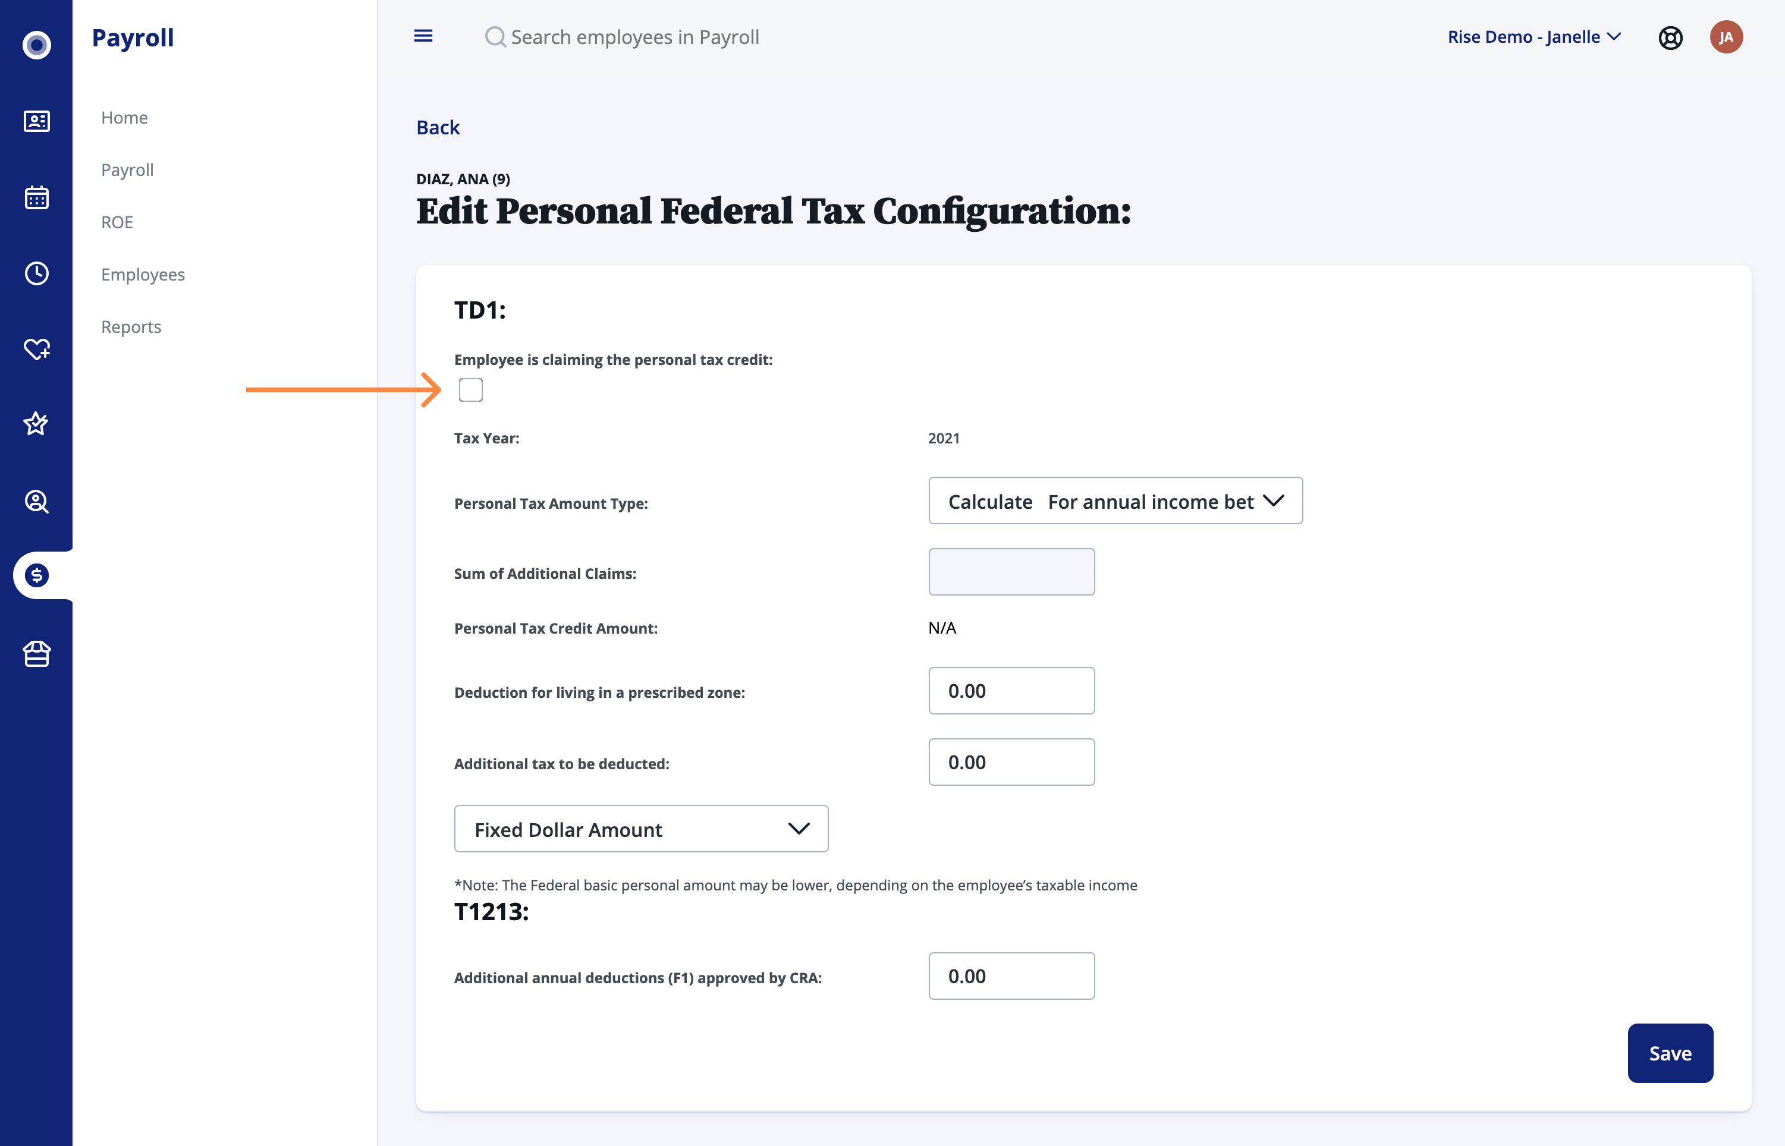Check the personal tax credit checkbox
Image resolution: width=1785 pixels, height=1146 pixels.
[x=470, y=389]
